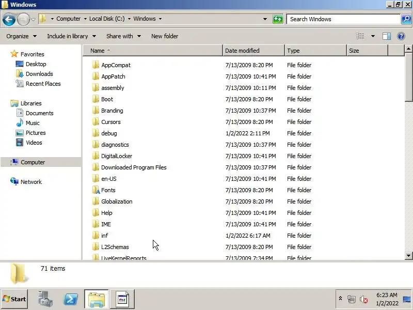Expand the Computer breadcrumb arrow
Screen dimensions: 413x310
[x=85, y=19]
